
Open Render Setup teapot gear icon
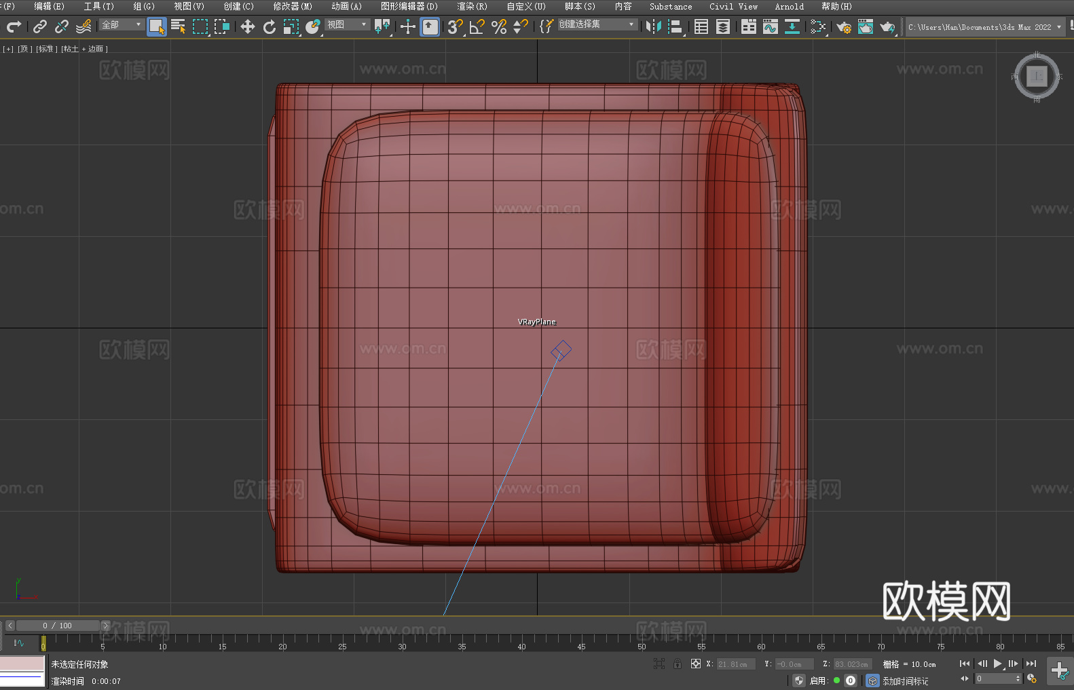pos(844,26)
